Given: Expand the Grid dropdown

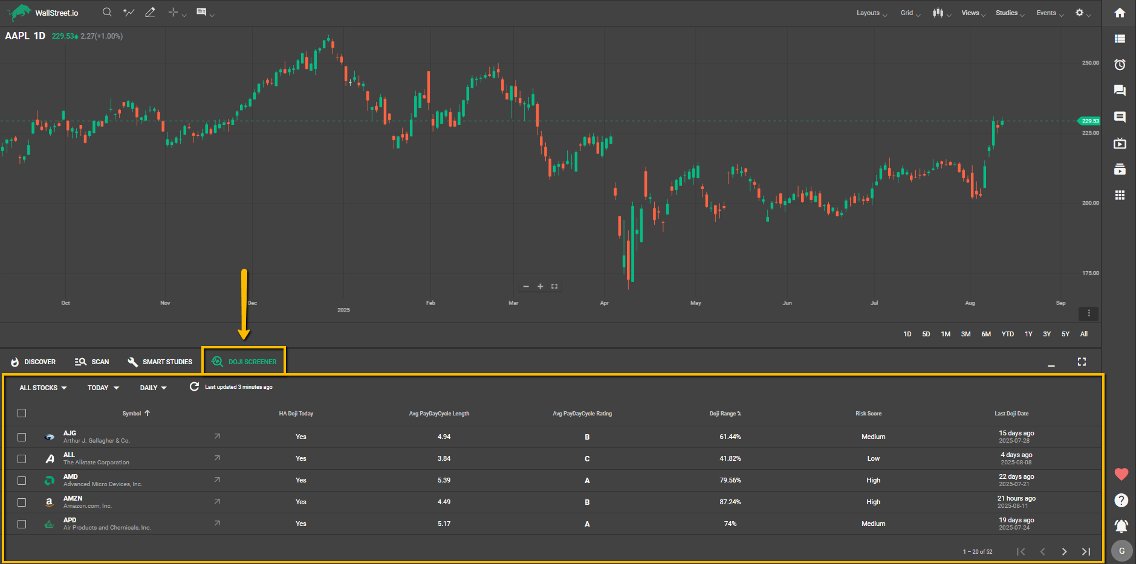Looking at the screenshot, I should pos(910,13).
